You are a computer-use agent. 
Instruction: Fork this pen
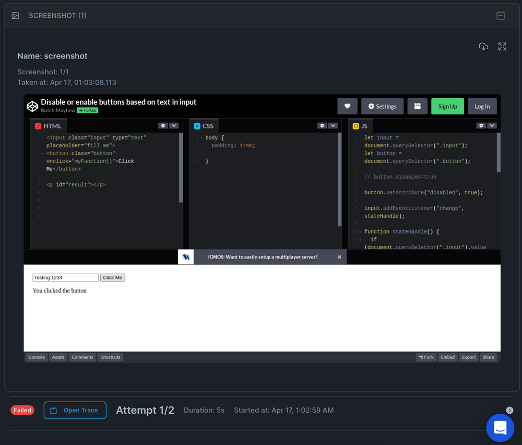point(426,357)
